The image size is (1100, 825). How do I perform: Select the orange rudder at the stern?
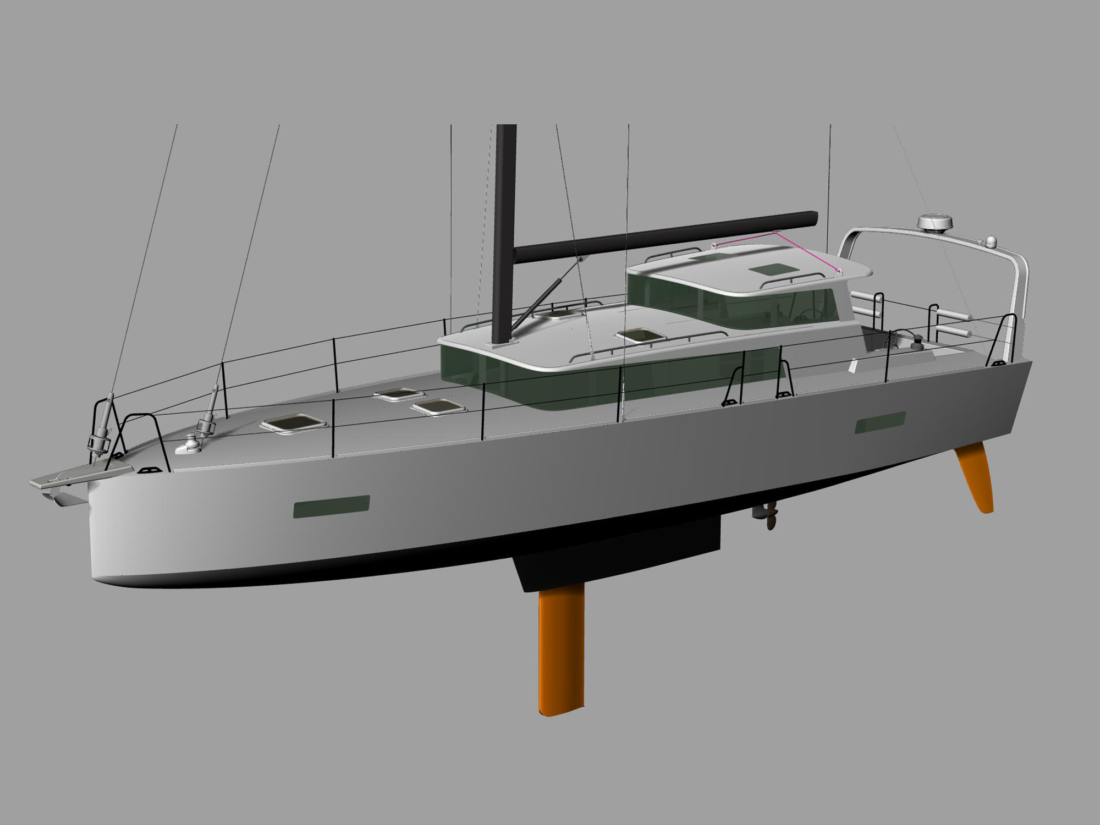[x=975, y=478]
